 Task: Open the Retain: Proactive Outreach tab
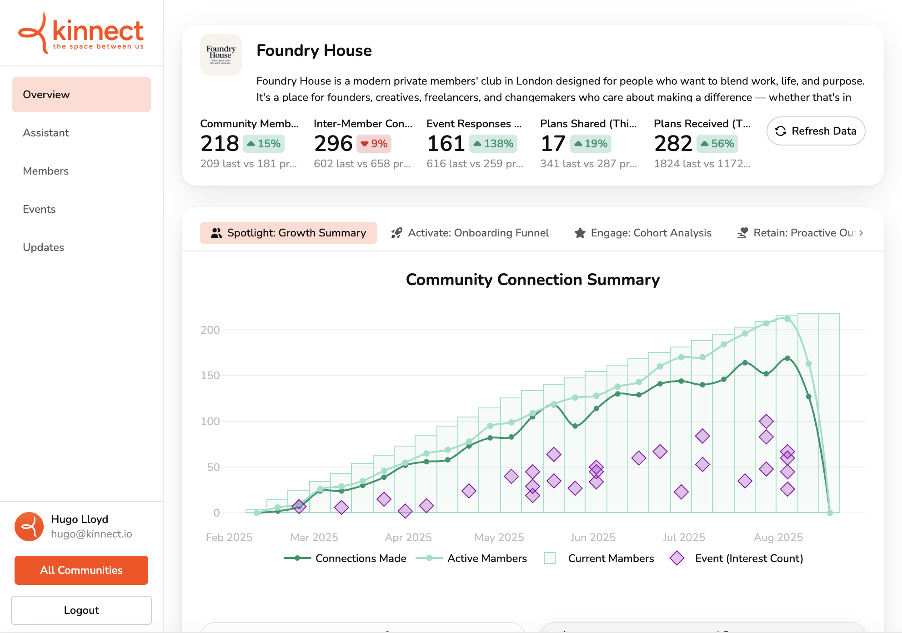pyautogui.click(x=797, y=233)
